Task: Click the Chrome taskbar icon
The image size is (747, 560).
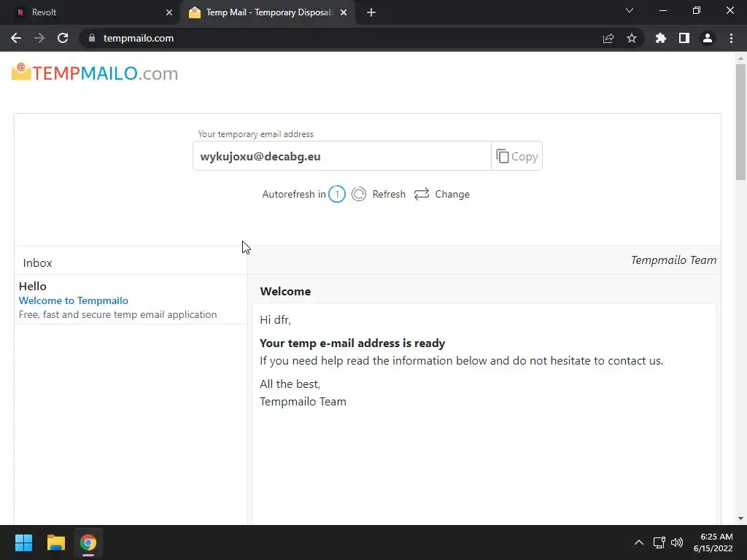Action: (88, 542)
